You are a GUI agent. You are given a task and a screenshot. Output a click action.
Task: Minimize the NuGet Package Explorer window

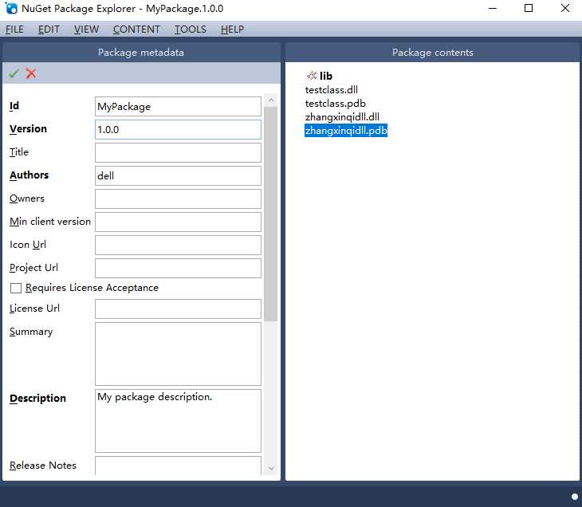pos(493,8)
